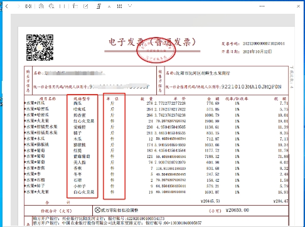Expand the toolbar chevron dropdown
Screen dimensions: 305x227
coord(130,6)
